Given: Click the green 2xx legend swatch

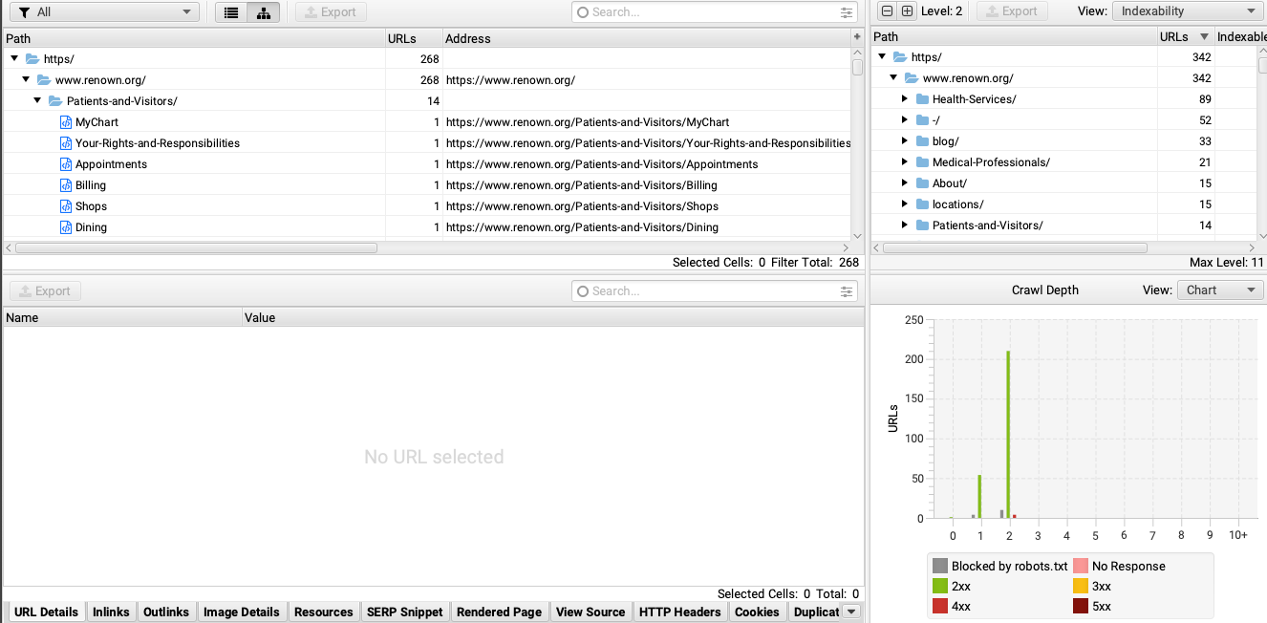Looking at the screenshot, I should [940, 586].
